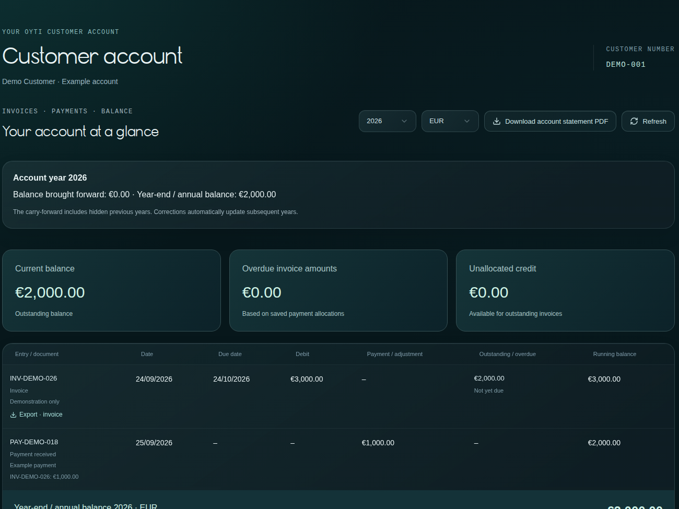Open the EUR currency dropdown

[x=450, y=121]
